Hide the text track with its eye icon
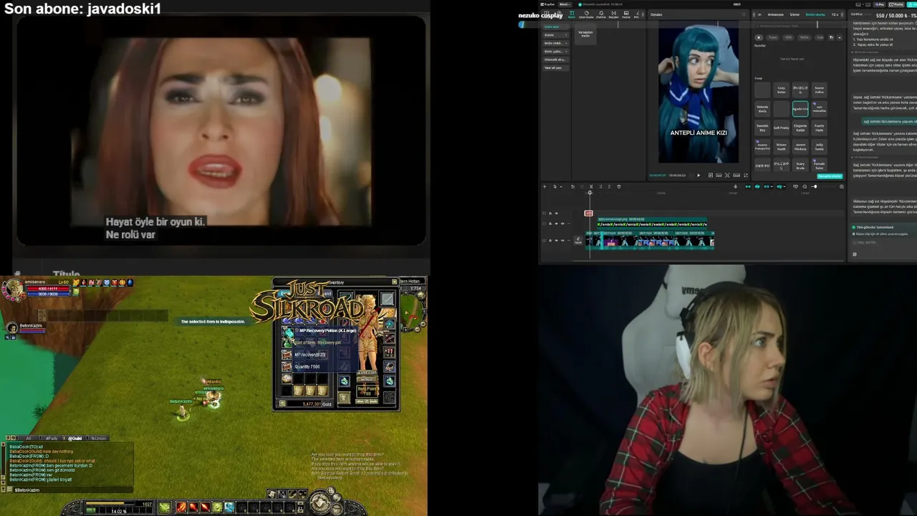The image size is (917, 516). 557,213
